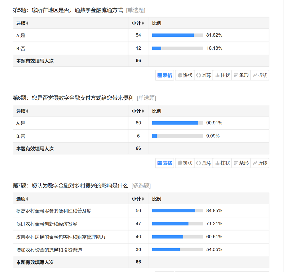Click the 84.85% bar in question 7
Screen dimensions: 284x272
[x=177, y=211]
